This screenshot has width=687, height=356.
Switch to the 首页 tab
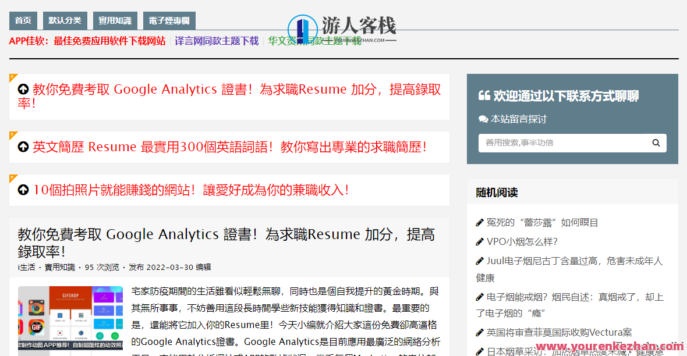[23, 20]
